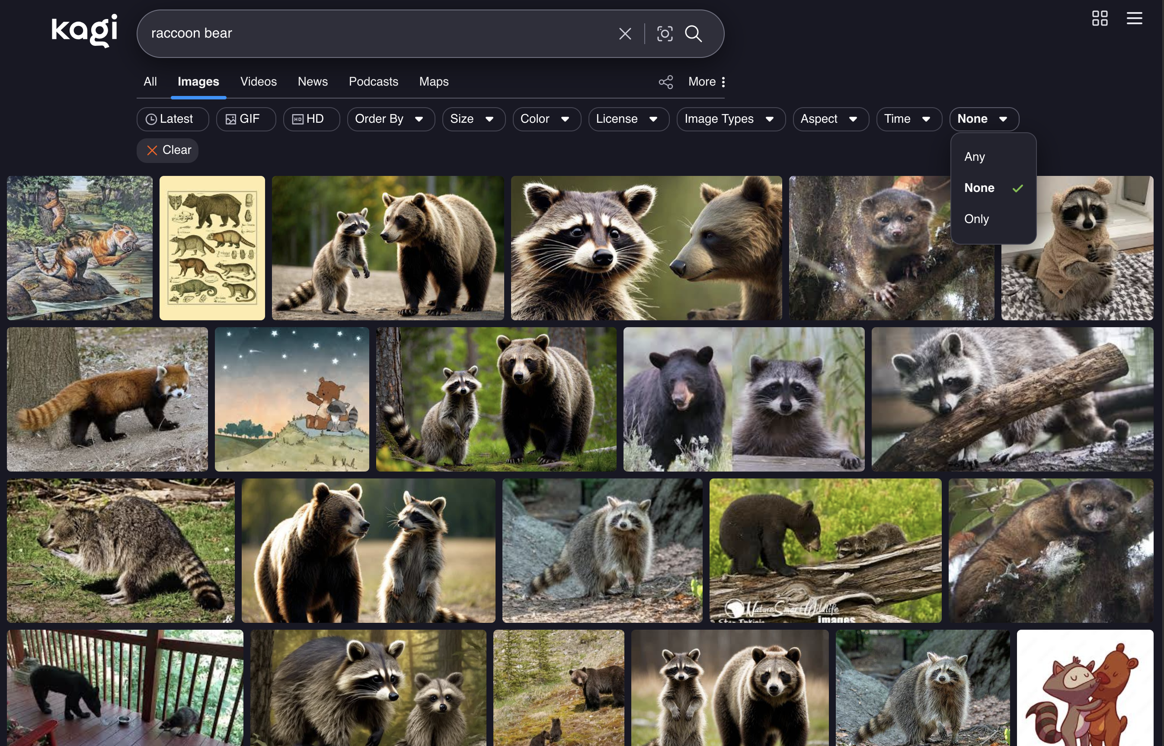Clear all applied filters

coord(167,150)
